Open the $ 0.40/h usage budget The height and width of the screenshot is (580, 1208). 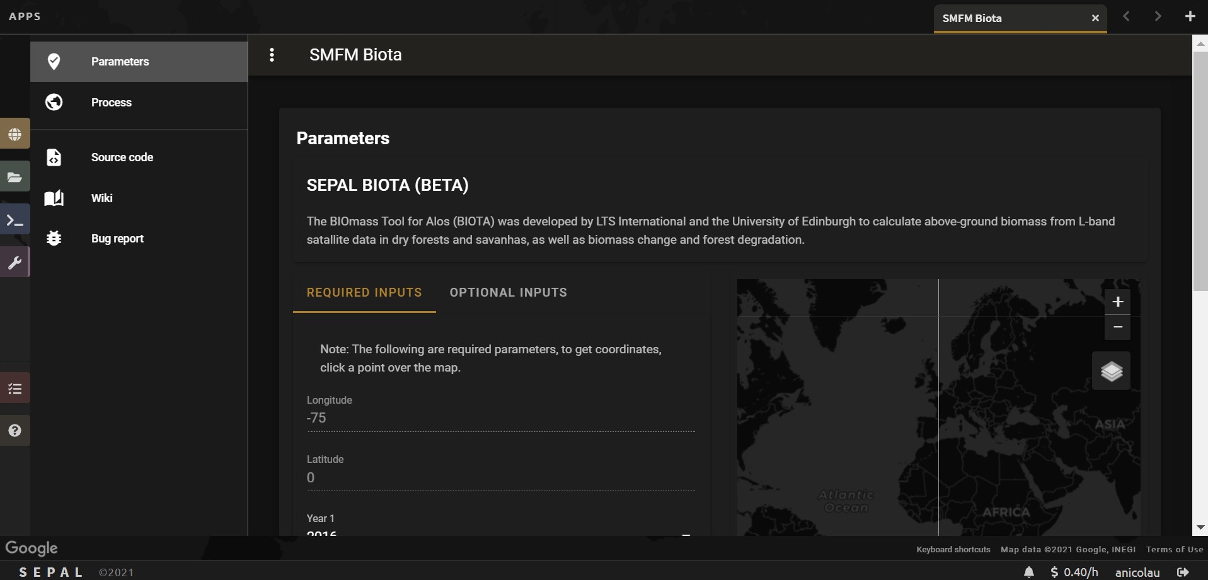coord(1074,572)
